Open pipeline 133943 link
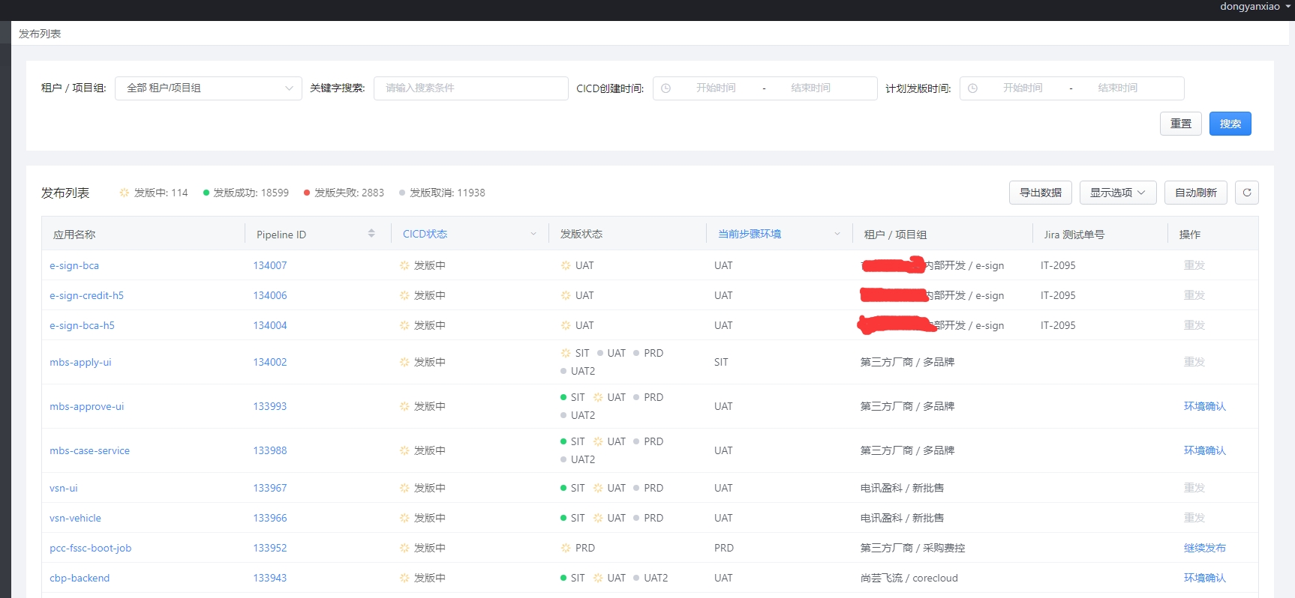This screenshot has height=598, width=1295. pyautogui.click(x=270, y=578)
